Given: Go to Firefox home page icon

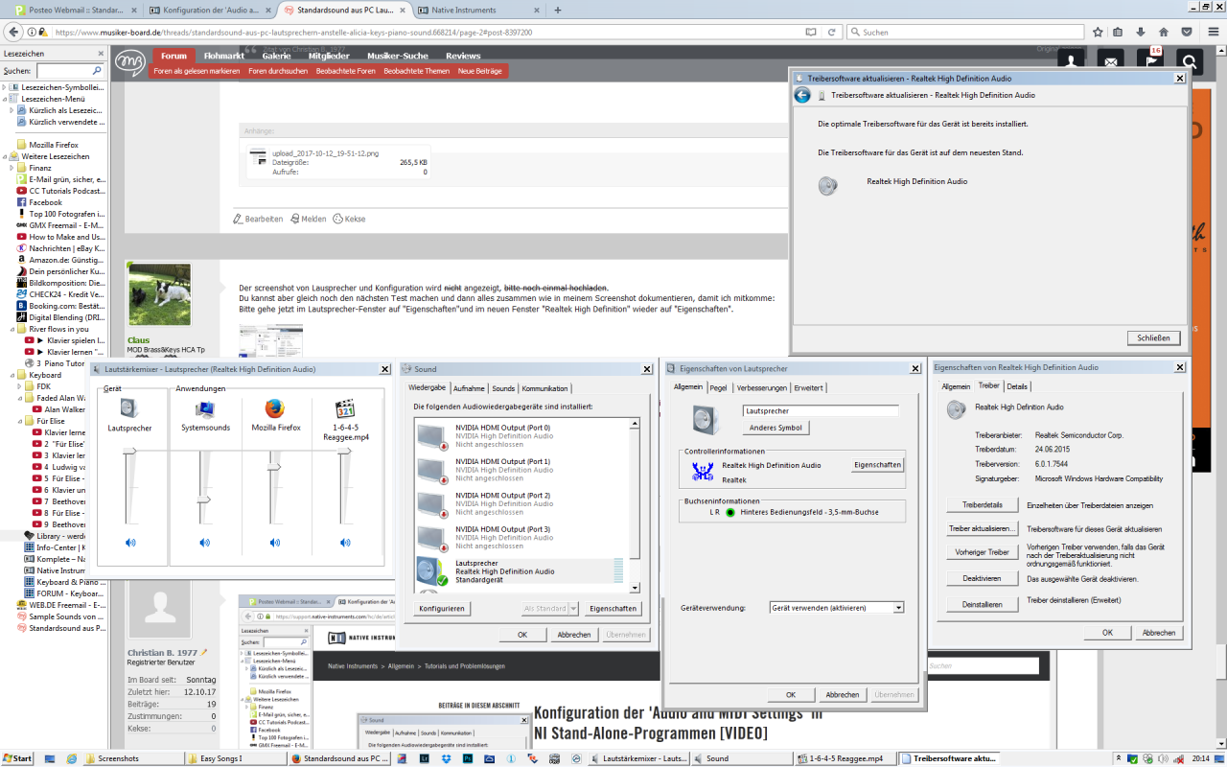Looking at the screenshot, I should (1164, 32).
